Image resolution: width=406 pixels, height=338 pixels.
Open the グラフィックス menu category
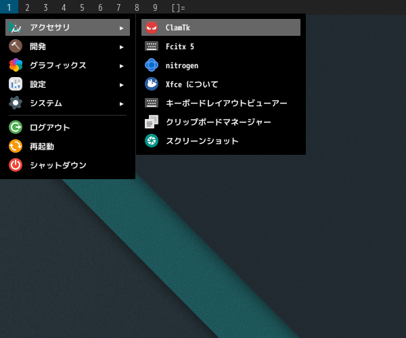tap(68, 65)
